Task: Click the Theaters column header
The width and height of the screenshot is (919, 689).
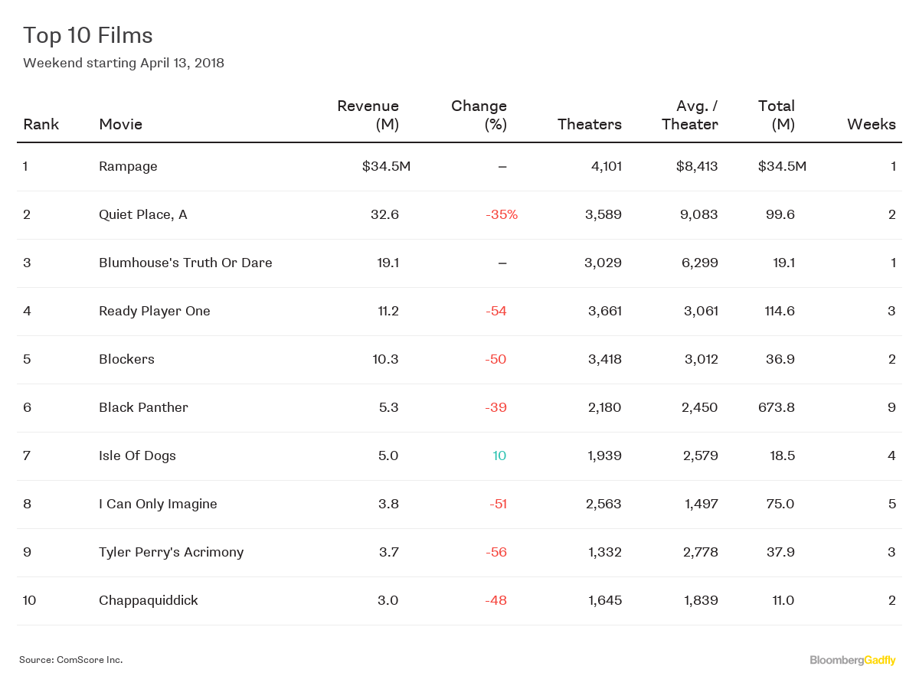Action: pyautogui.click(x=590, y=124)
